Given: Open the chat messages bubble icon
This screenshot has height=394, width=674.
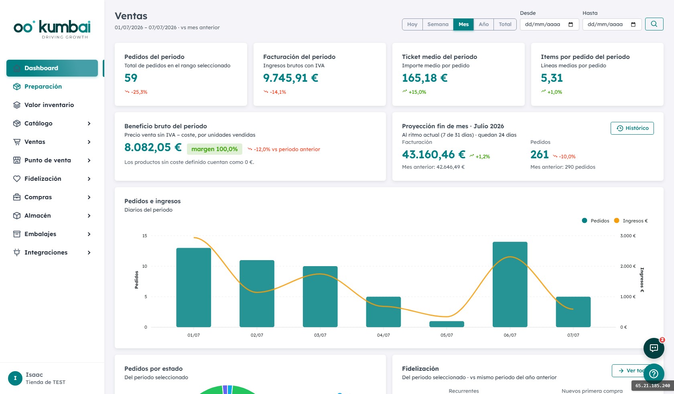Looking at the screenshot, I should pos(654,348).
